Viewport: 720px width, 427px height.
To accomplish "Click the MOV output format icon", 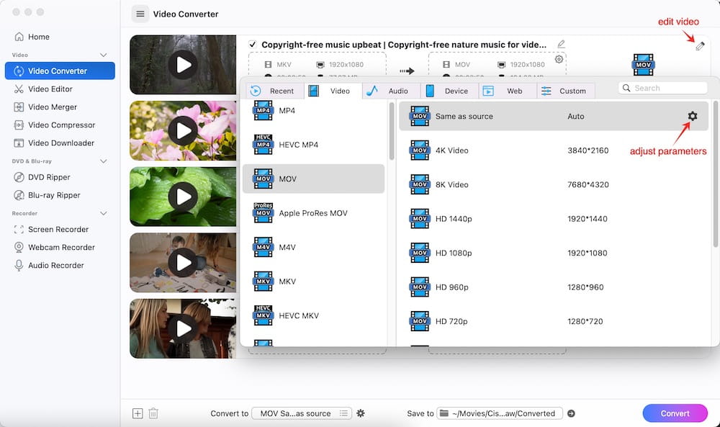I will click(x=643, y=65).
